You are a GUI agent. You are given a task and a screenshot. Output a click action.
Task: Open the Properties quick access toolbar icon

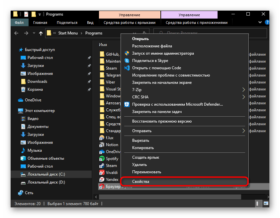[x=26, y=14]
